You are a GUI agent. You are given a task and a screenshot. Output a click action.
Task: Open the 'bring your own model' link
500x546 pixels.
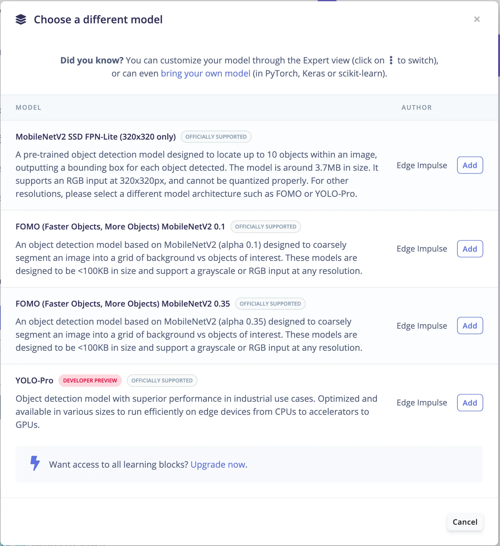coord(206,73)
